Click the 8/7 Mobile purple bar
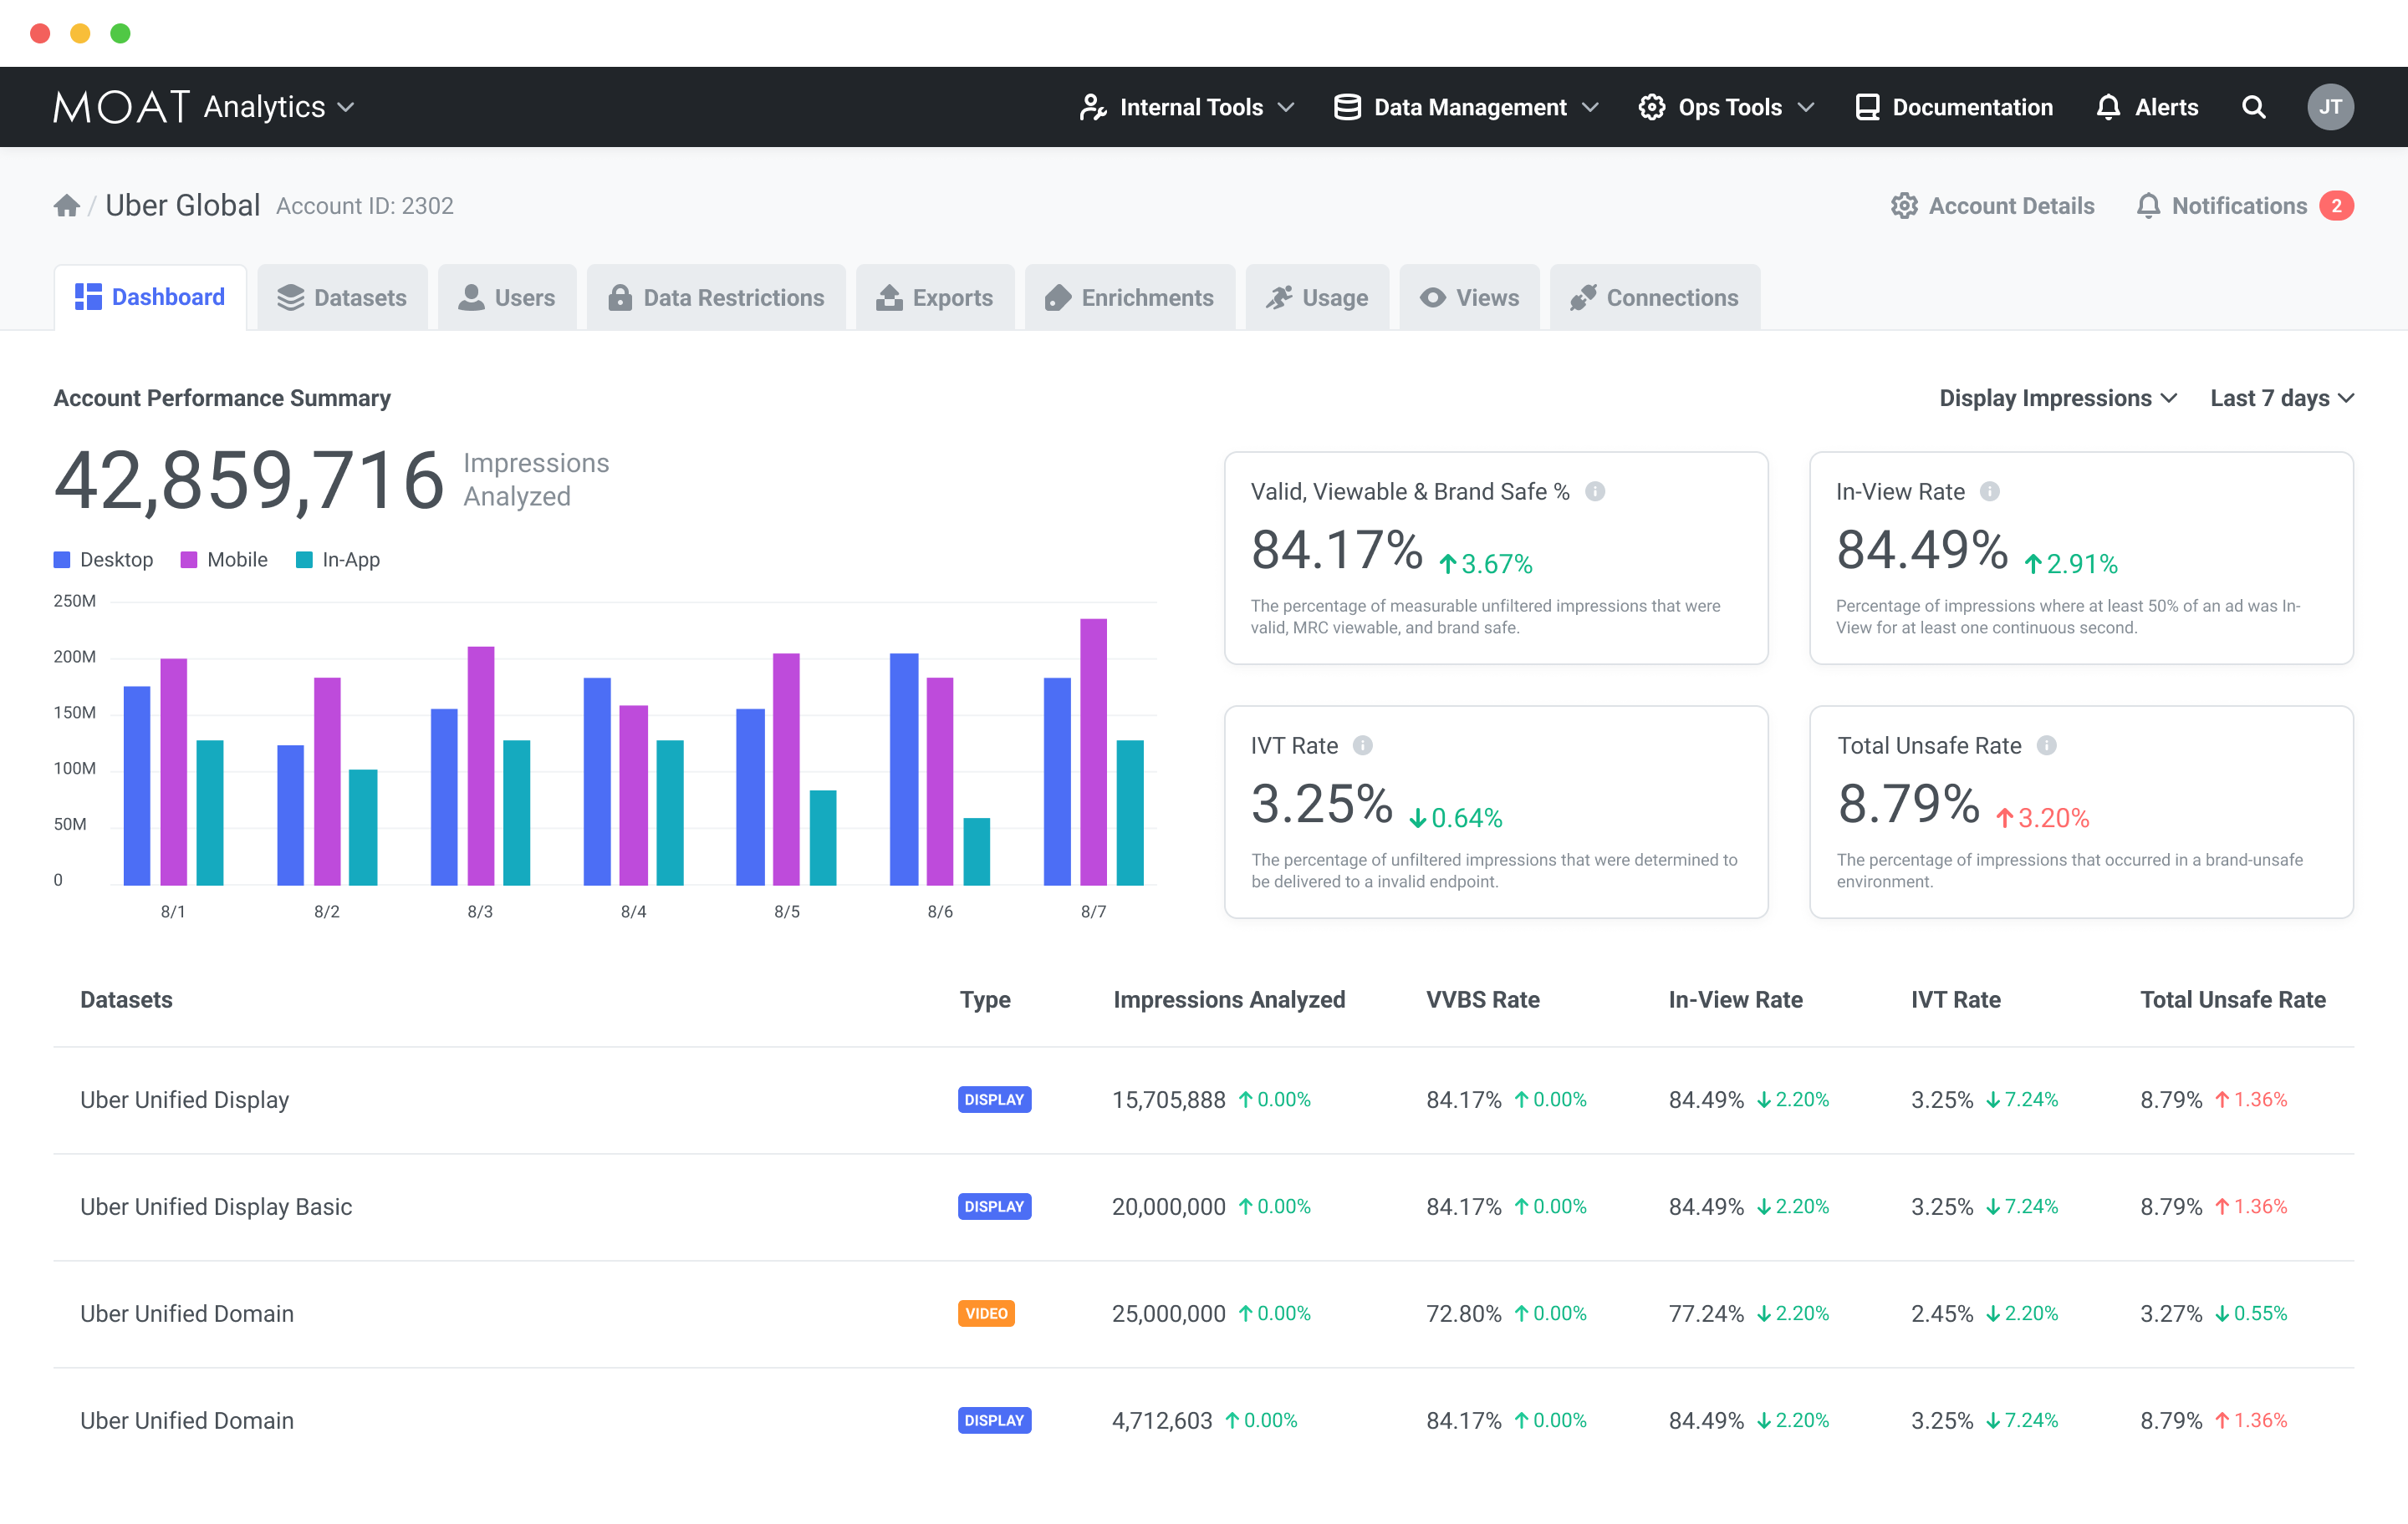Viewport: 2408px width, 1524px height. pos(1093,750)
